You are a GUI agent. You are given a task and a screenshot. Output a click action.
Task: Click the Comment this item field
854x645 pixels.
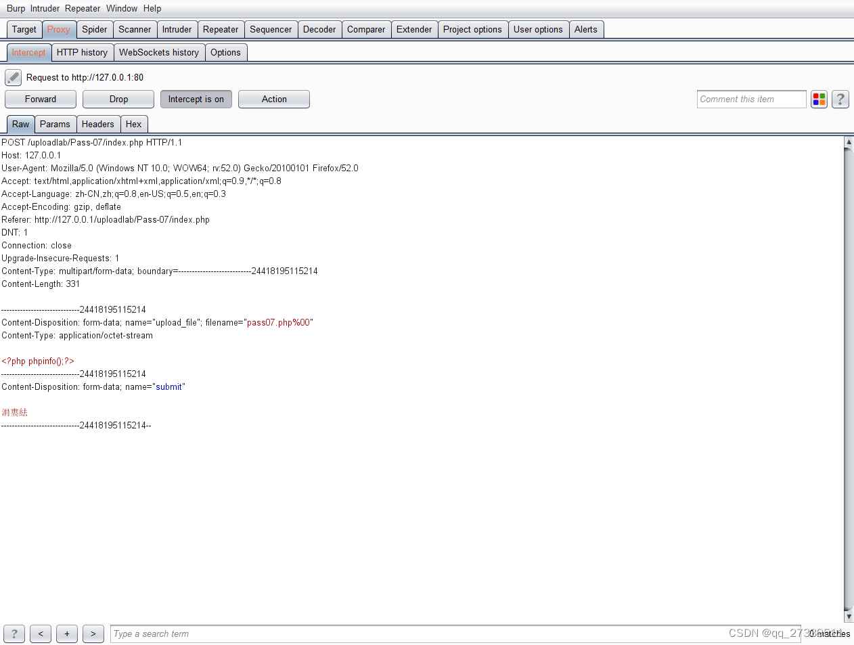point(751,99)
